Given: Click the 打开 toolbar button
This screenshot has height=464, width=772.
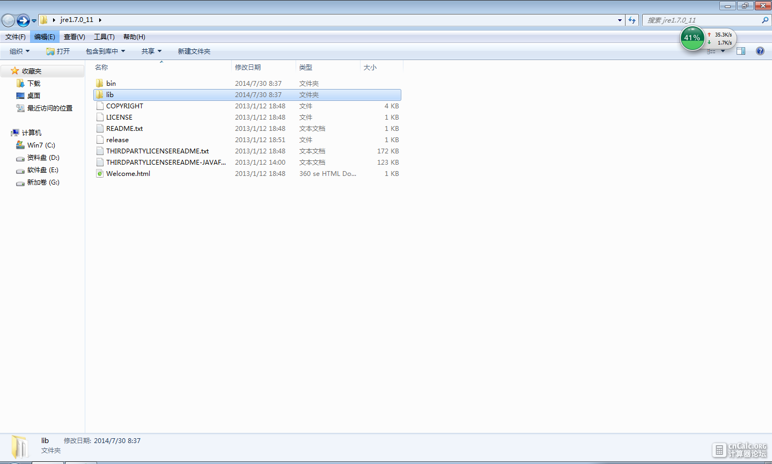Looking at the screenshot, I should (x=58, y=51).
